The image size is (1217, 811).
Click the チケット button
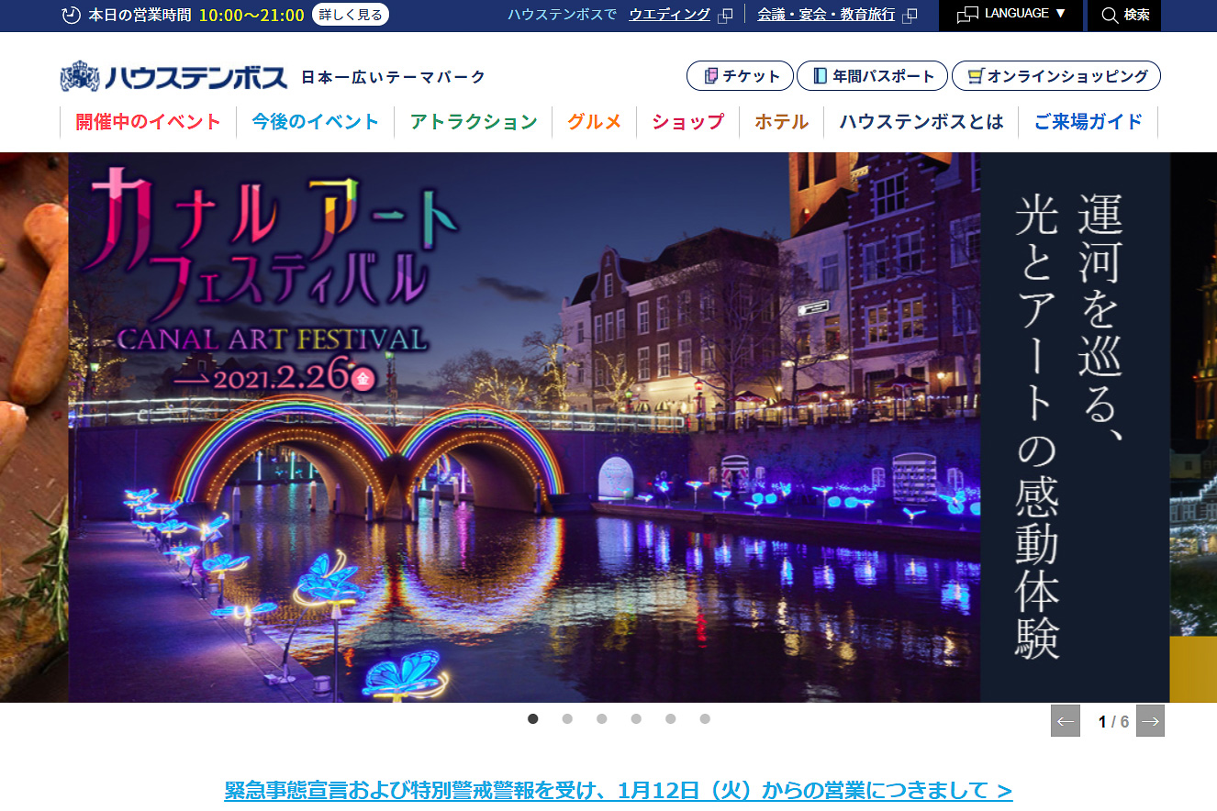point(740,76)
